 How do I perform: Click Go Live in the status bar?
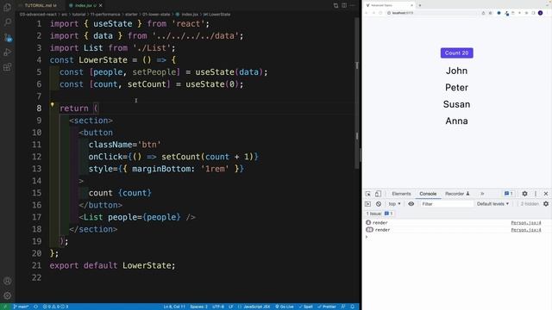click(x=285, y=307)
